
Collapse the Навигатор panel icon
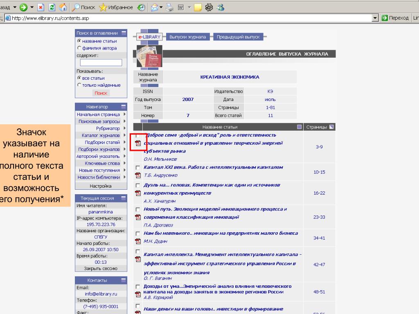click(124, 107)
